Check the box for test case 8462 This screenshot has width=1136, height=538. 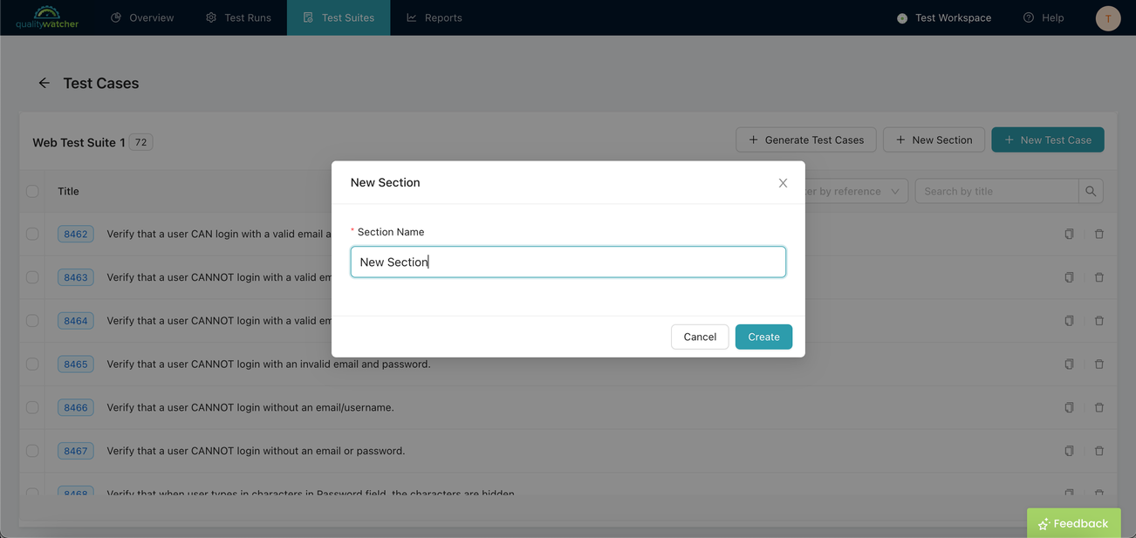32,234
